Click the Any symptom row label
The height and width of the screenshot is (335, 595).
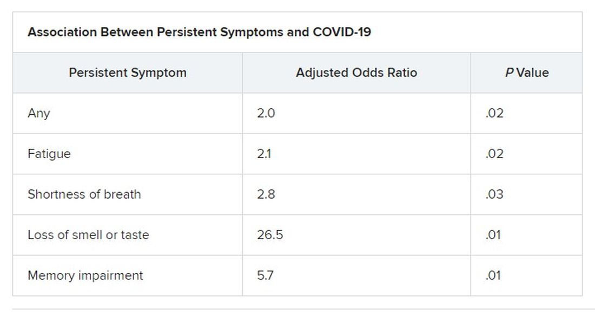click(x=39, y=113)
